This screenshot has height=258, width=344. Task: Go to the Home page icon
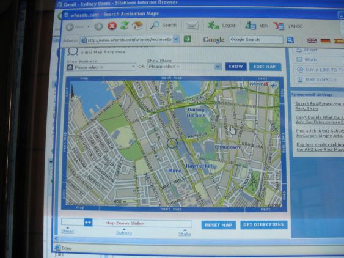[x=137, y=26]
